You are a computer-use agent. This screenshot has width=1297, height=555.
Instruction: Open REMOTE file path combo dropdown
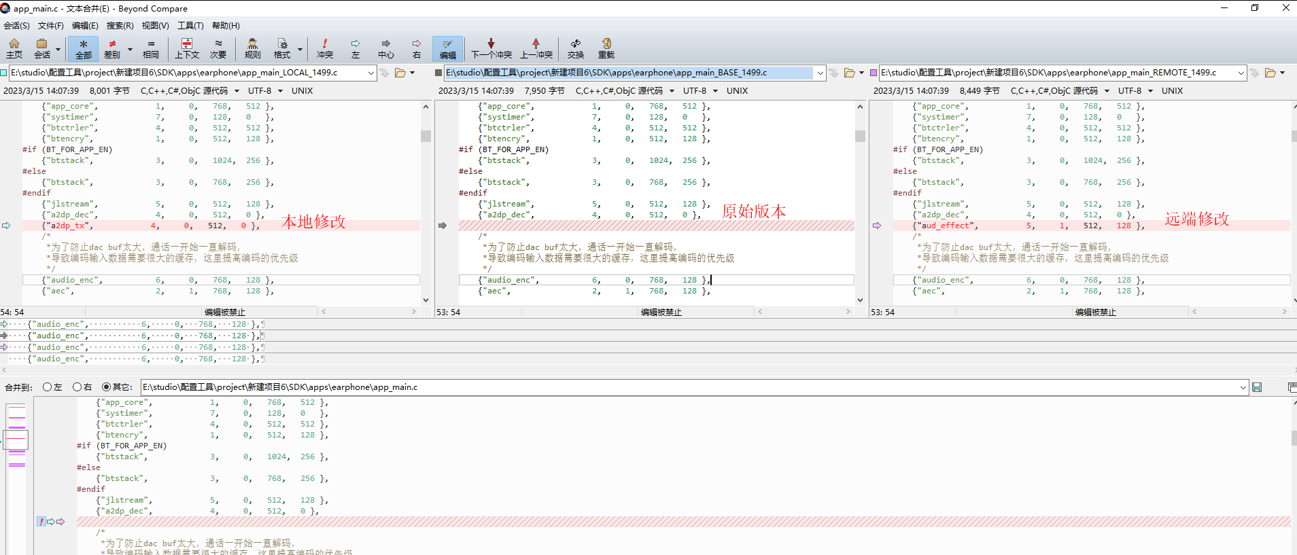(x=1241, y=73)
